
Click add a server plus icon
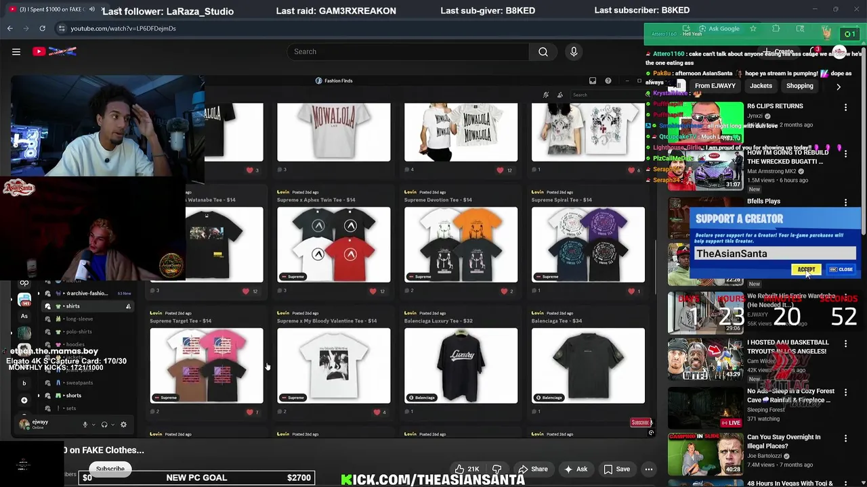point(24,400)
